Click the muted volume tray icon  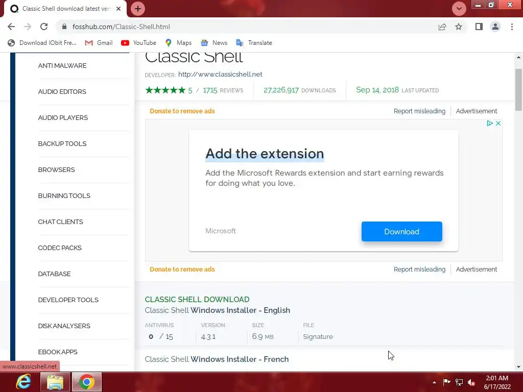click(x=471, y=382)
